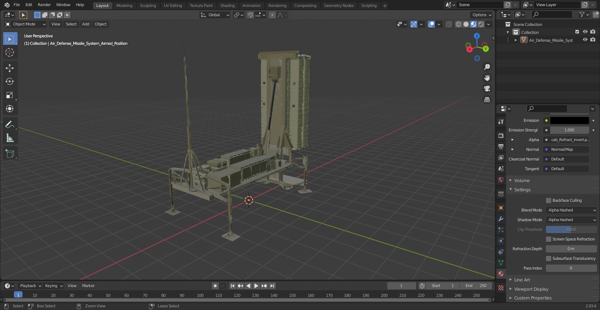Screen dimensions: 600x310
Task: Open the Physics properties tab
Action: [x=501, y=241]
